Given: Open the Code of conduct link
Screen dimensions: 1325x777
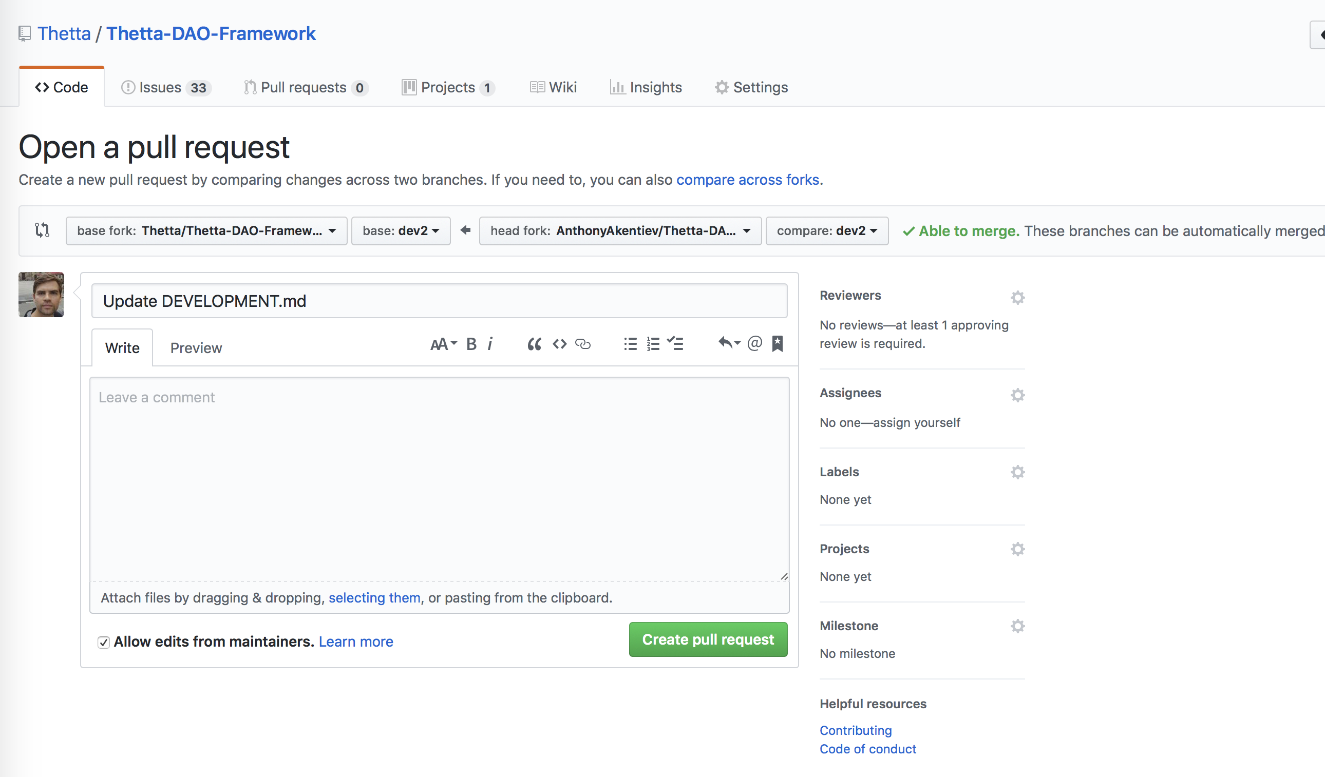Looking at the screenshot, I should (867, 749).
